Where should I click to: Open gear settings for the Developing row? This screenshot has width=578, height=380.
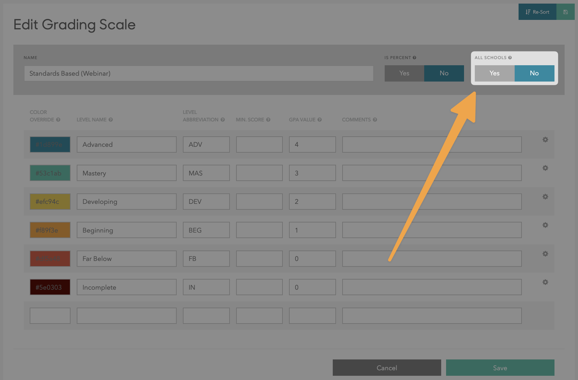[x=545, y=197]
